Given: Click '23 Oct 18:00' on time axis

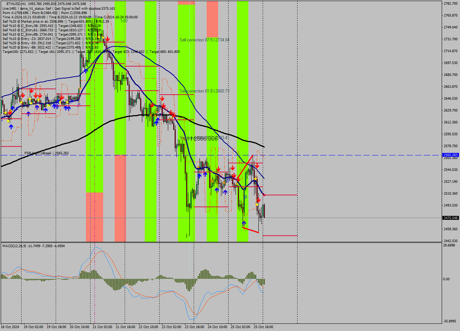Looking at the screenshot, I should click(194, 327).
